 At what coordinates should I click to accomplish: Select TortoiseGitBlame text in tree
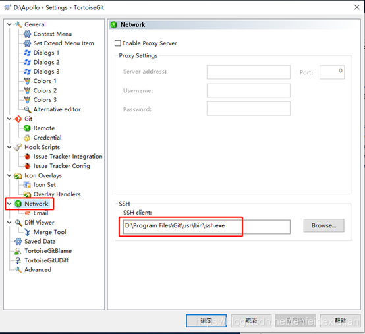tap(48, 251)
